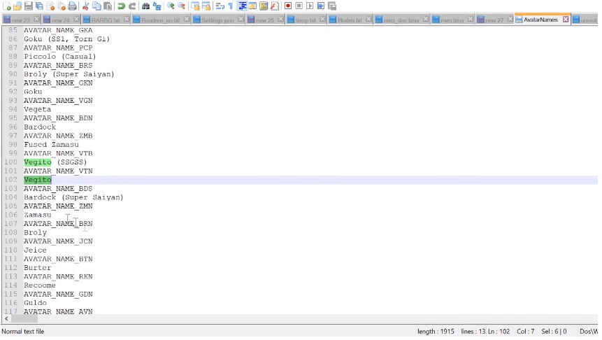Open the Function List panel
Screen dimensions: 602x340
[275, 6]
